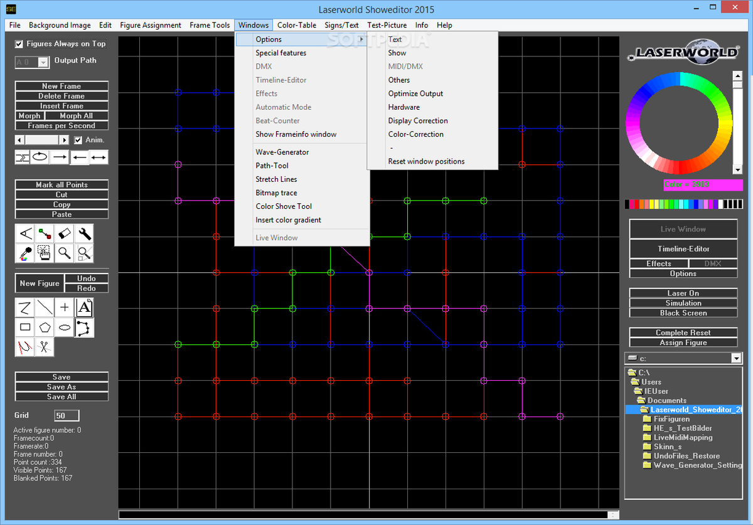Click the double-headed arrow animation icon
Image resolution: width=753 pixels, height=525 pixels.
(x=99, y=157)
